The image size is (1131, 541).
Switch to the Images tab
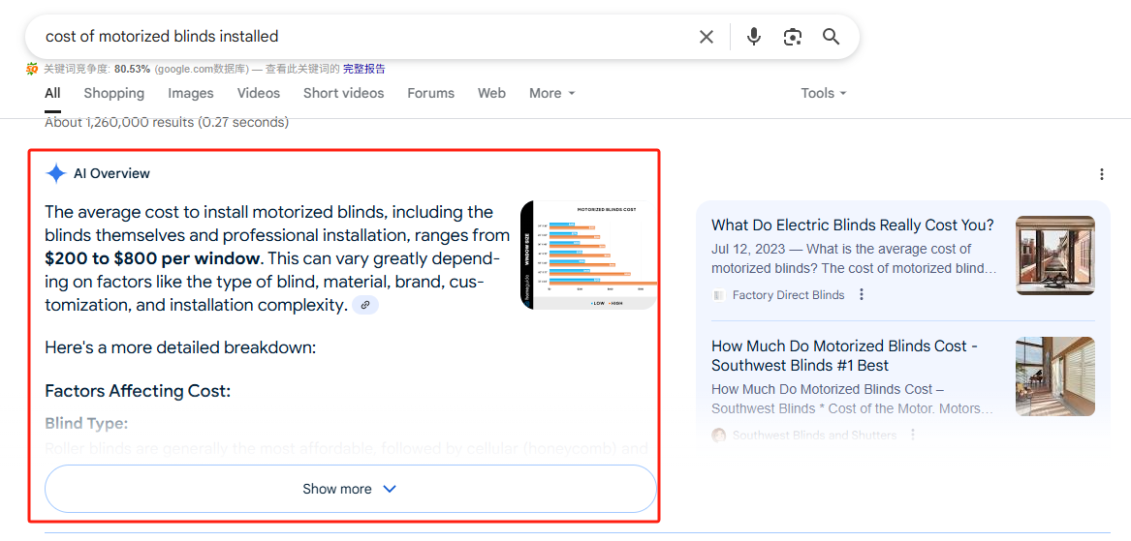pyautogui.click(x=191, y=93)
